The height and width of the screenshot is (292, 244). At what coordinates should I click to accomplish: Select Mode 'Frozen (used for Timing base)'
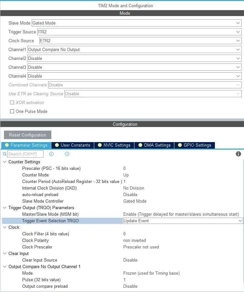[x=151, y=273]
